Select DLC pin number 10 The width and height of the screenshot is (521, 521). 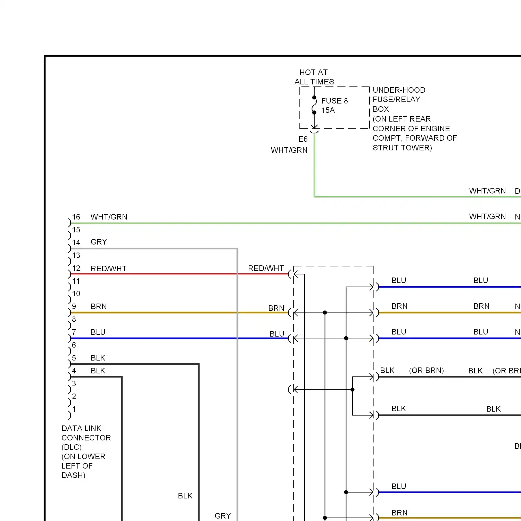76,294
